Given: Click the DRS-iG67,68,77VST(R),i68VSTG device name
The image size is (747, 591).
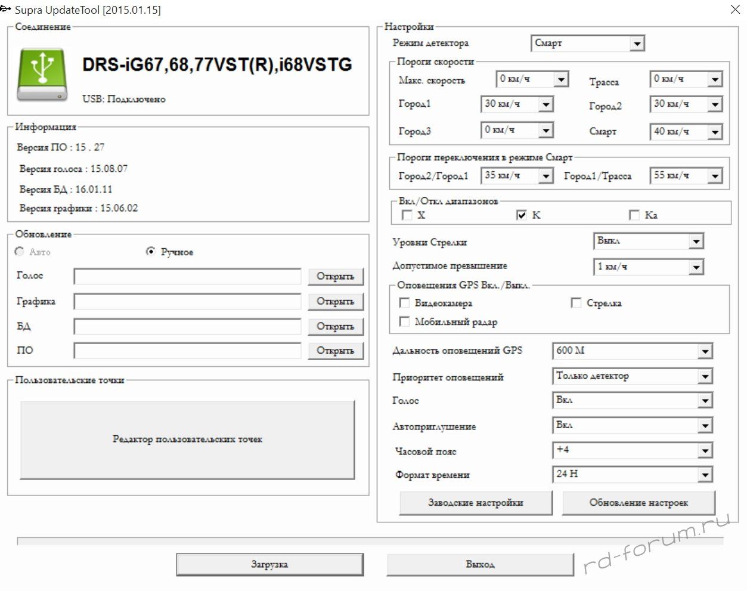Looking at the screenshot, I should 217,64.
